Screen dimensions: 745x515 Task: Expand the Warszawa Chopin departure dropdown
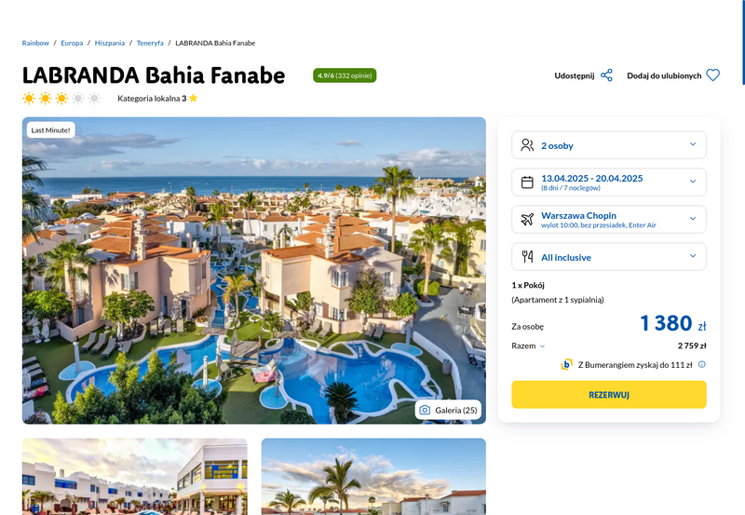tap(609, 219)
